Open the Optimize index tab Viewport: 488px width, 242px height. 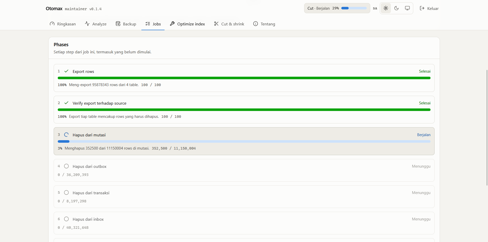pos(187,24)
